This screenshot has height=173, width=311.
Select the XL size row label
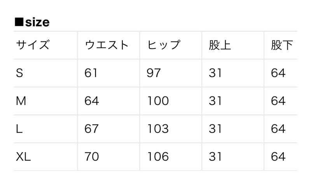coord(23,157)
